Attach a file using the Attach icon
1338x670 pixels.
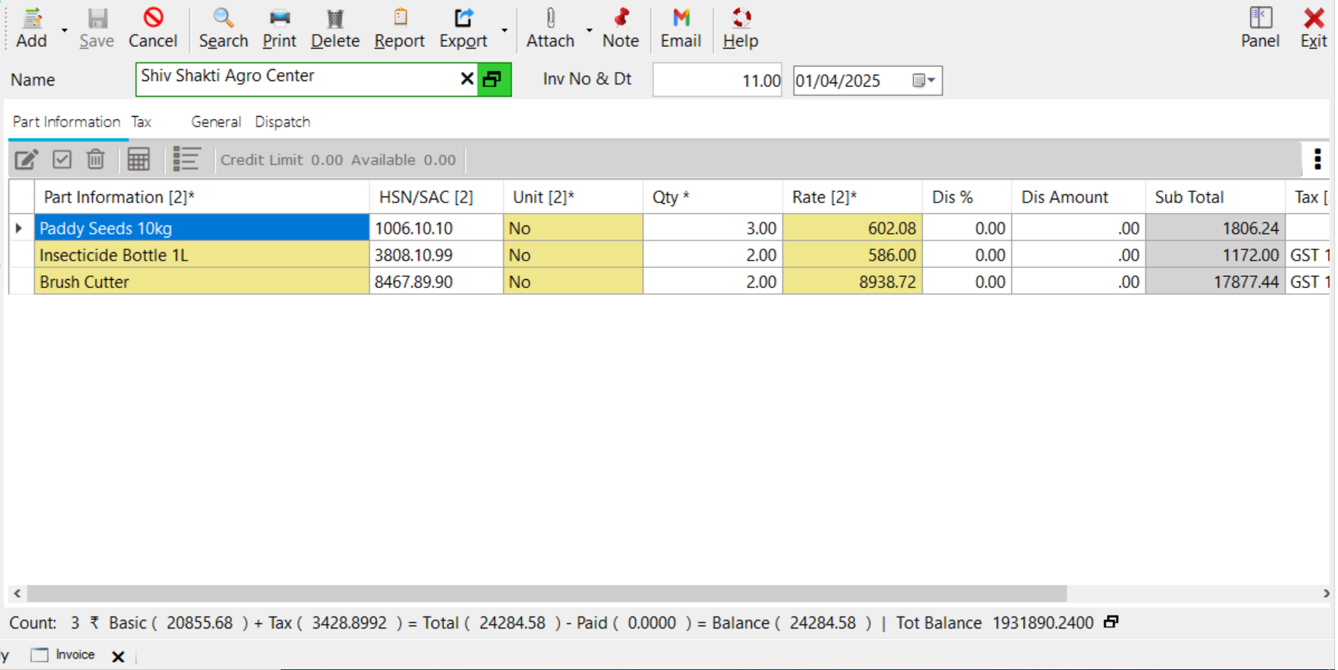click(550, 28)
